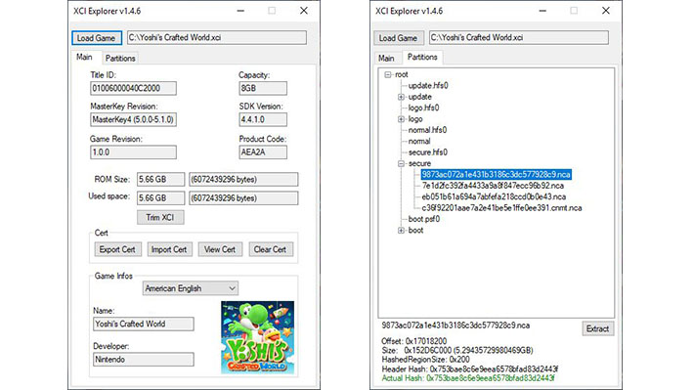Expand the boot folder node

[x=401, y=231]
